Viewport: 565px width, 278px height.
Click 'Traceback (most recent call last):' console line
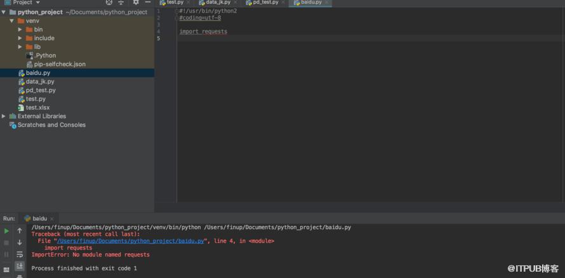(x=86, y=234)
